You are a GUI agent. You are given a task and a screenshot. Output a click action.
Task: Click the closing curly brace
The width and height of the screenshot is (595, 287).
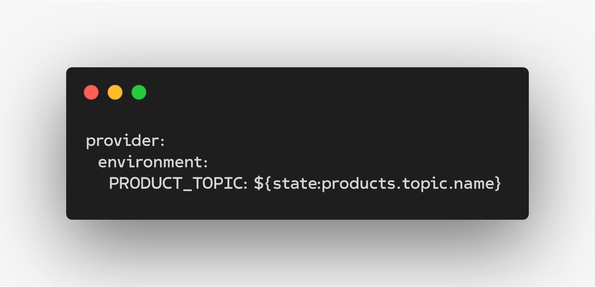tap(498, 183)
